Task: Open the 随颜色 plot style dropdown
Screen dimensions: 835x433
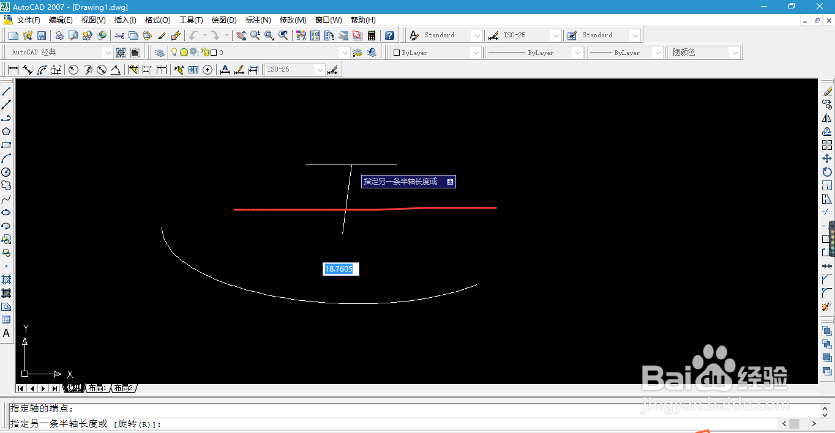Action: coord(735,53)
